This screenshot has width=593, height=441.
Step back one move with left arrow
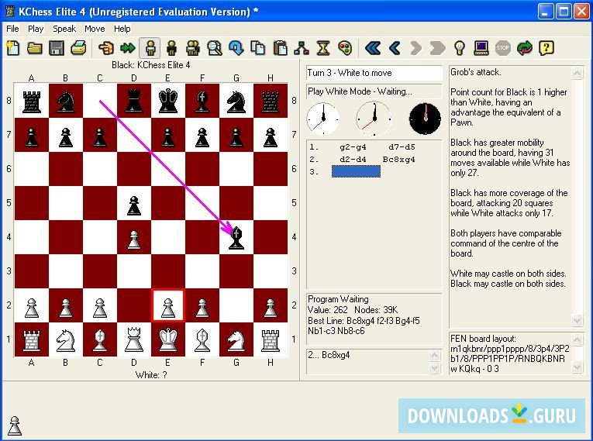click(x=395, y=48)
